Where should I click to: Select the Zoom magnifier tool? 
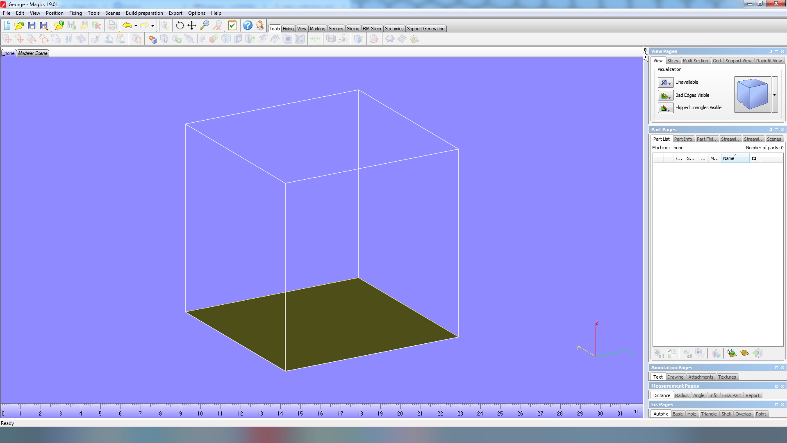[204, 25]
